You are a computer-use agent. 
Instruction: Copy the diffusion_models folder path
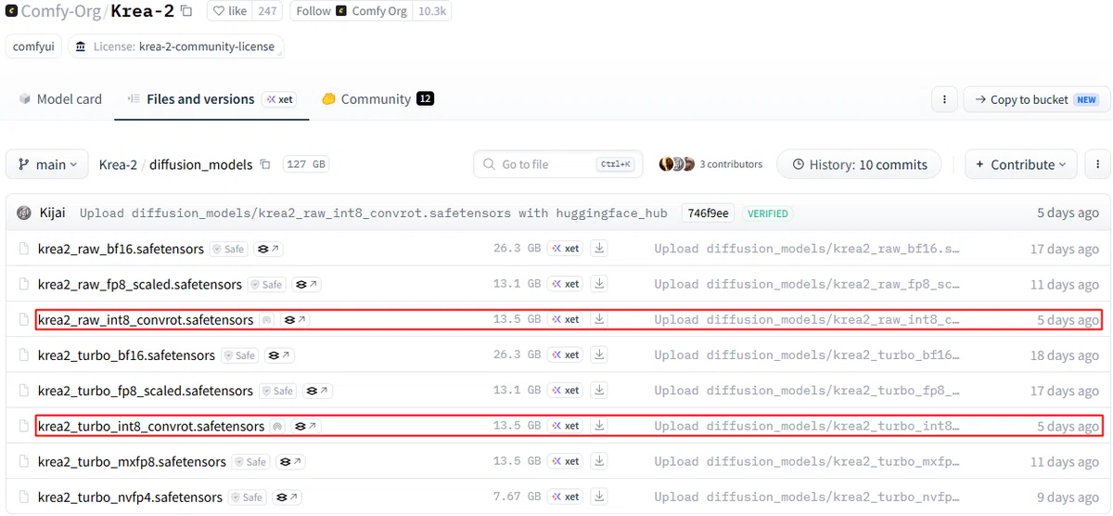265,164
